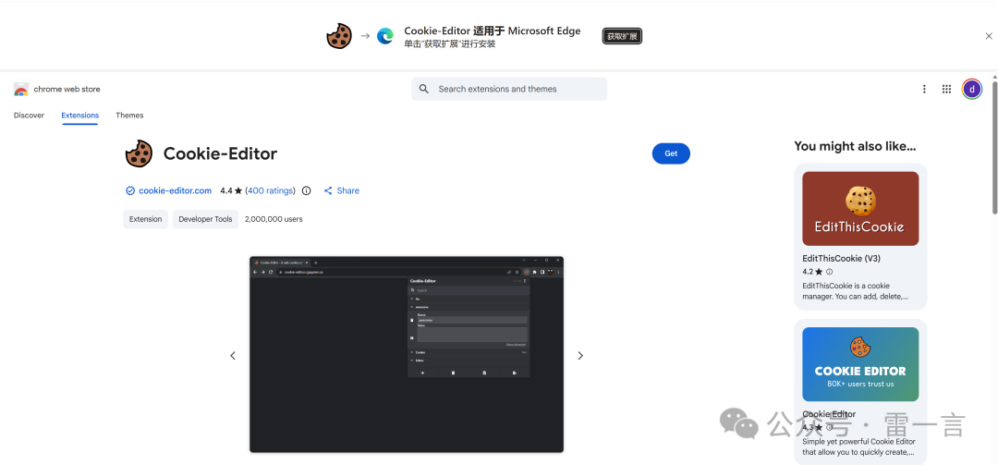Switch to the Discover tab
This screenshot has width=998, height=465.
[x=30, y=116]
